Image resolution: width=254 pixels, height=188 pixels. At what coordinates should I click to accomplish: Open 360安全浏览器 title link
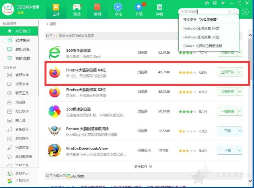click(x=78, y=50)
